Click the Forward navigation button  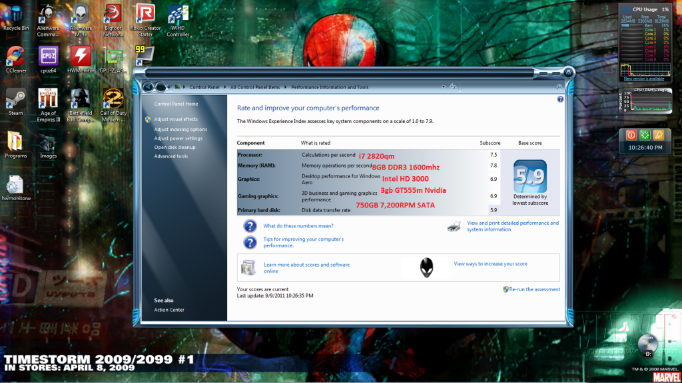[x=160, y=87]
